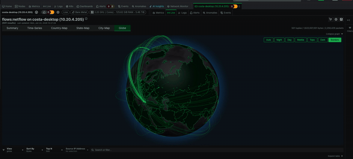This screenshot has height=159, width=353.
Task: Switch to the City-Map view tab
Action: [104, 28]
